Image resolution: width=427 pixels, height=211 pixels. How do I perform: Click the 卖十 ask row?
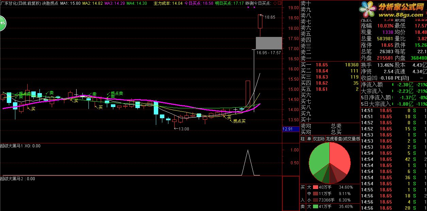point(330,3)
